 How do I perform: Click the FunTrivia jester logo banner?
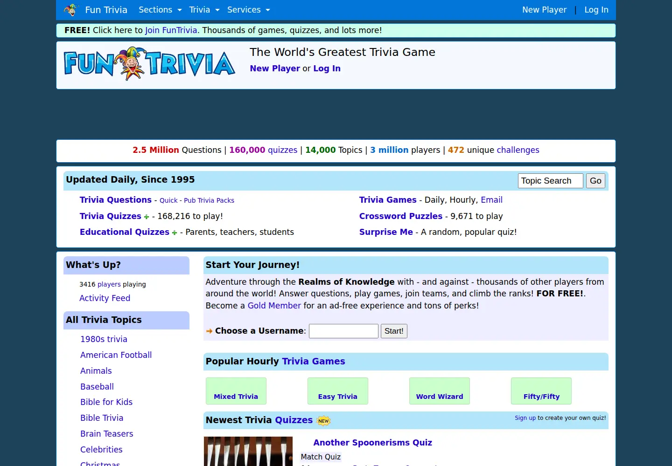pos(149,64)
